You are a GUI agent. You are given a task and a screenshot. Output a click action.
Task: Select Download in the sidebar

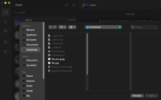[x=31, y=50]
